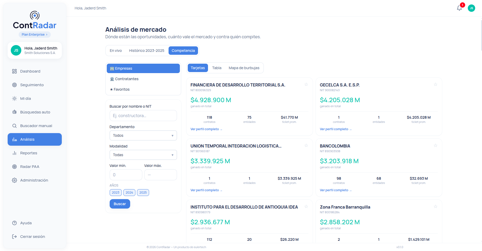Favorite GECELCA S.A. E.S.P. with star

click(435, 84)
